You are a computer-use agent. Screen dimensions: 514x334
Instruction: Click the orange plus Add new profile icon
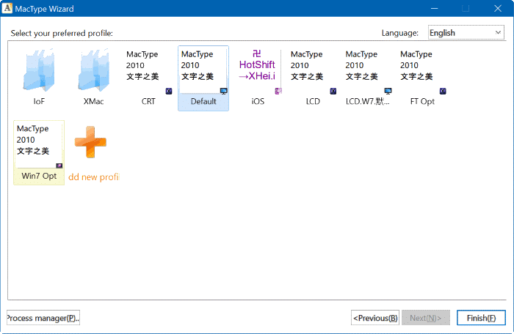90,142
